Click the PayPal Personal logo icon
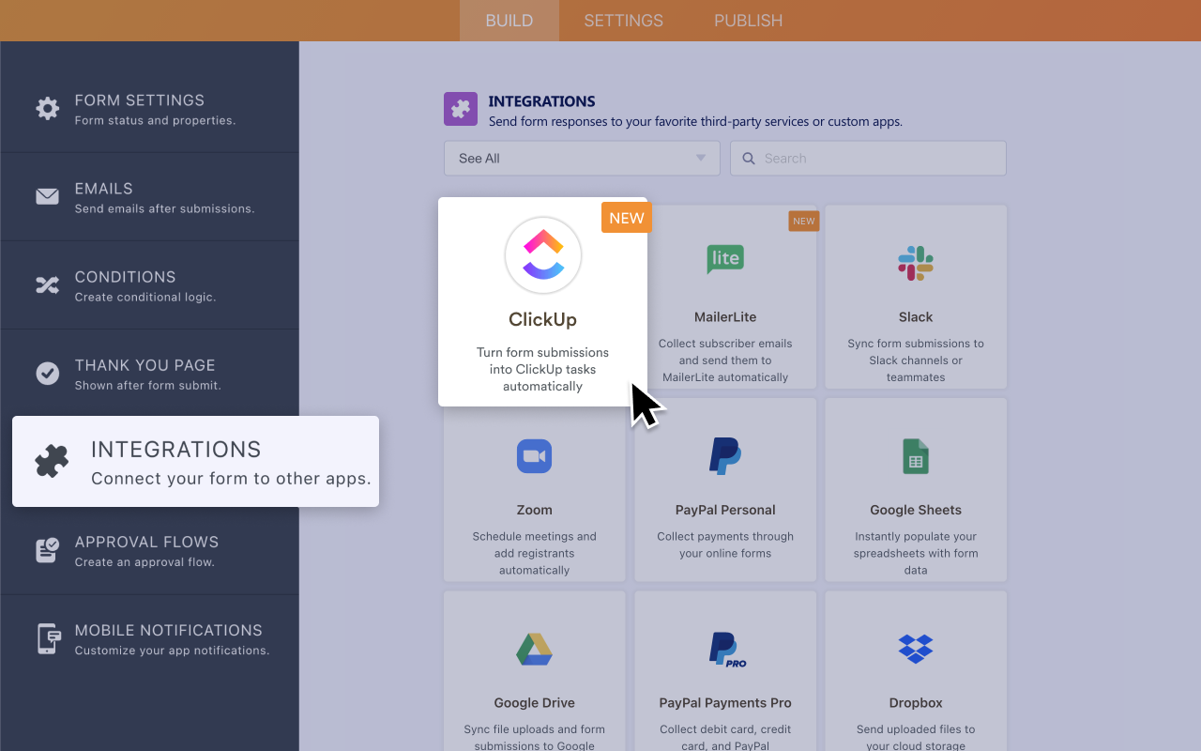Screen dimensions: 1201x751 tap(724, 456)
